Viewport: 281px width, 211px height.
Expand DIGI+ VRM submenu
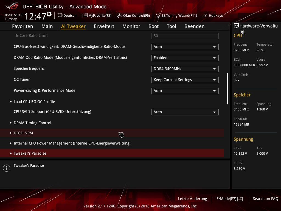point(112,133)
